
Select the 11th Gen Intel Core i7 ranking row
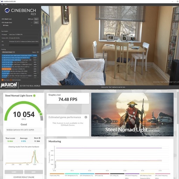point(19,76)
